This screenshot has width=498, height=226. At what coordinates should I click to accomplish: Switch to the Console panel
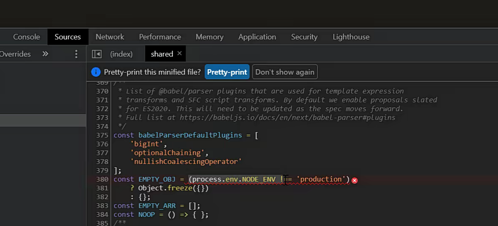click(x=26, y=37)
